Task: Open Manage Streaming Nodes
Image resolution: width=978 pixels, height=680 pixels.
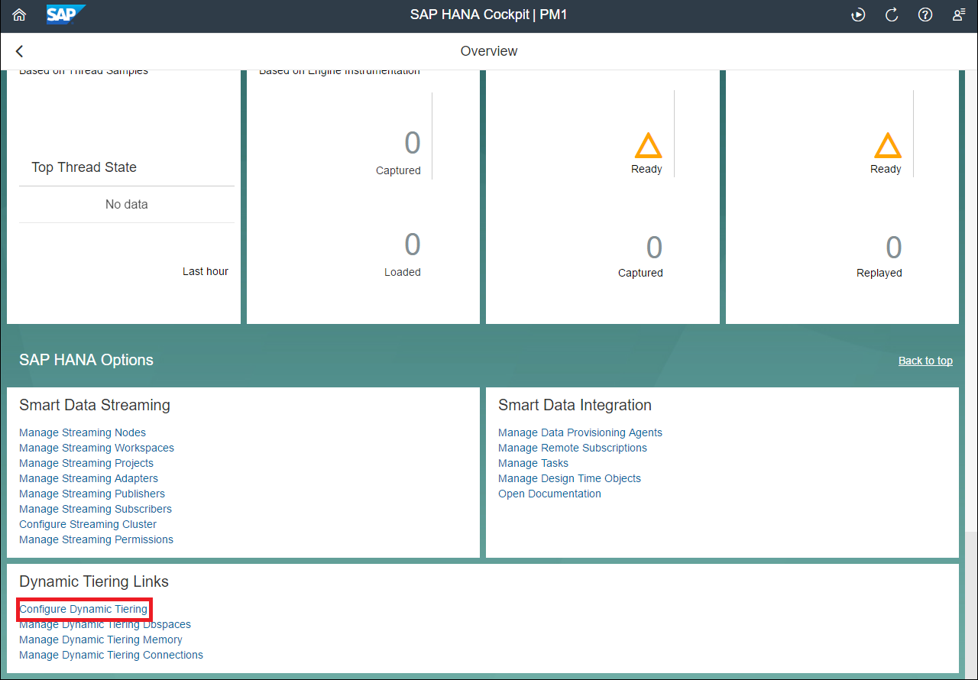Action: click(x=83, y=432)
